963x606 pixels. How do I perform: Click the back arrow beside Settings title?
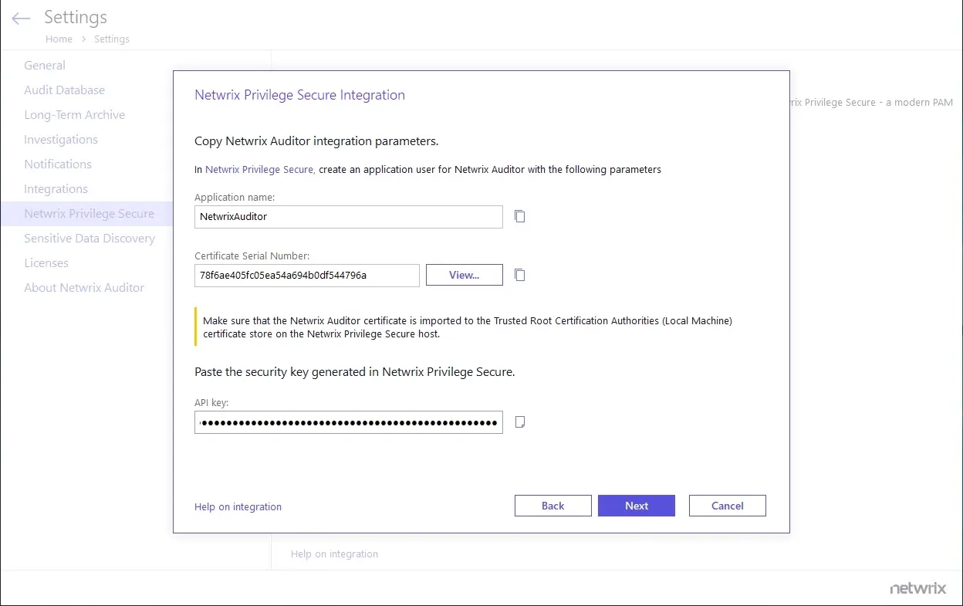coord(20,18)
